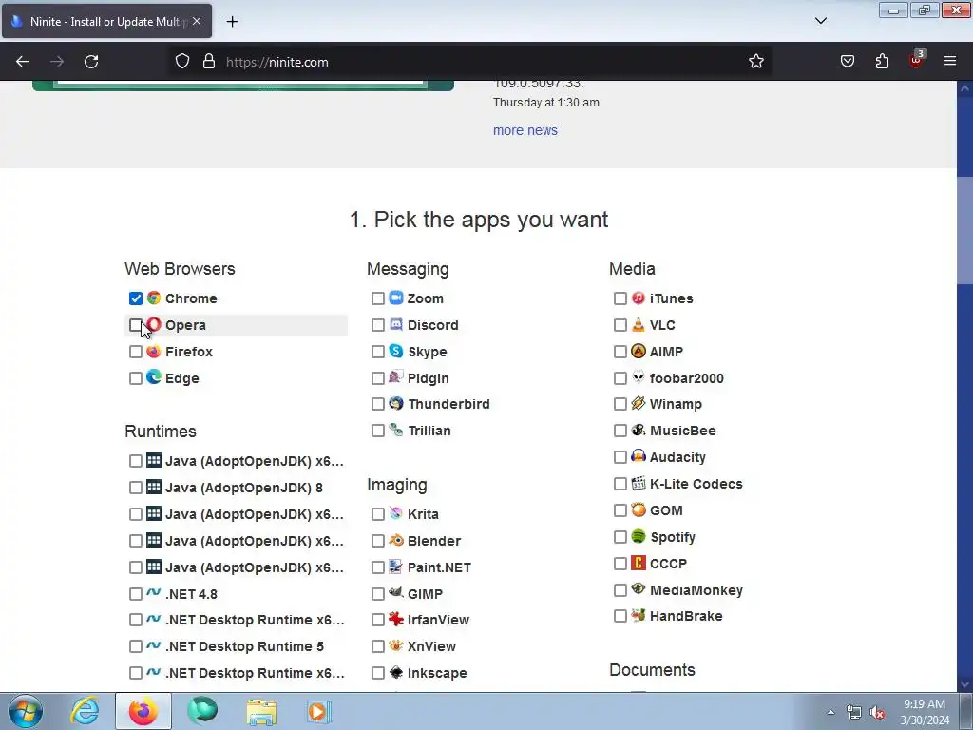Select the Java (AdoptOpenJDK) 8 checkbox
The image size is (973, 730).
click(135, 488)
